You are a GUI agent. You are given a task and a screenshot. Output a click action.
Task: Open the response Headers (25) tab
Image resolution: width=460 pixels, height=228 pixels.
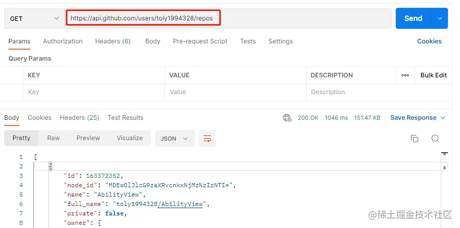(79, 118)
